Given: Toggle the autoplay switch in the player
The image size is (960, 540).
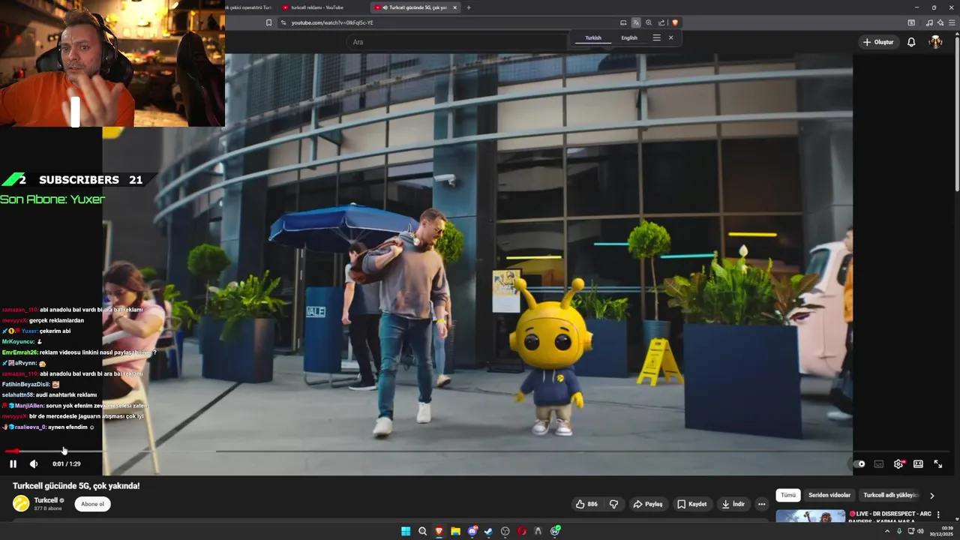Looking at the screenshot, I should click(859, 464).
